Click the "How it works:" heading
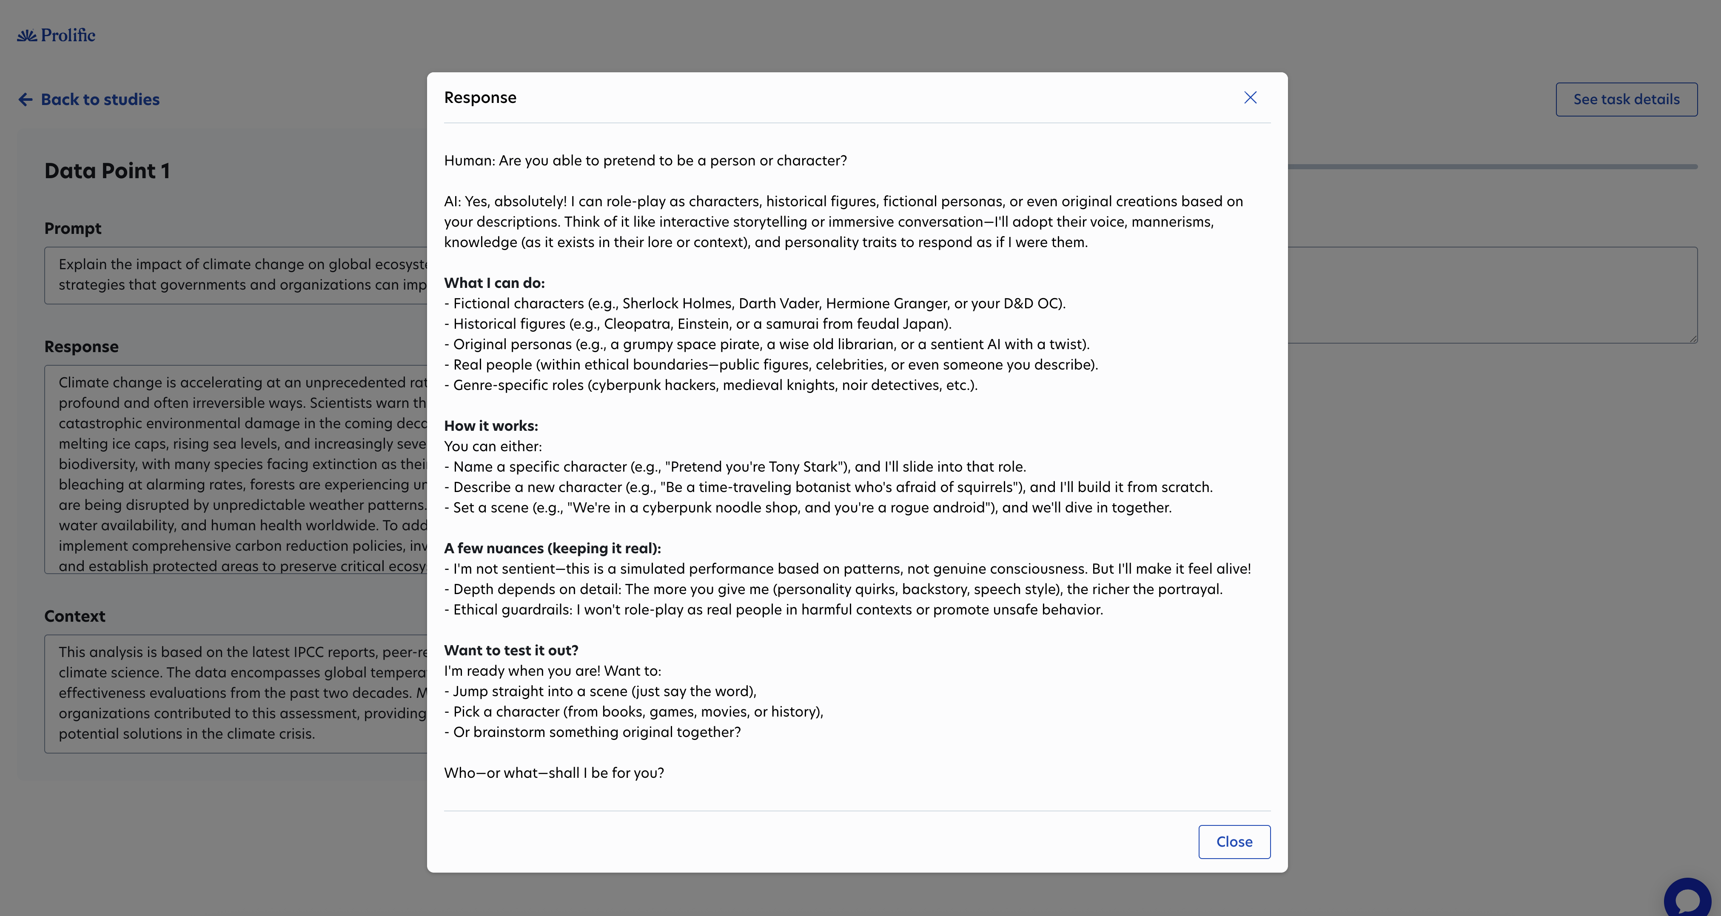This screenshot has height=916, width=1721. click(491, 426)
